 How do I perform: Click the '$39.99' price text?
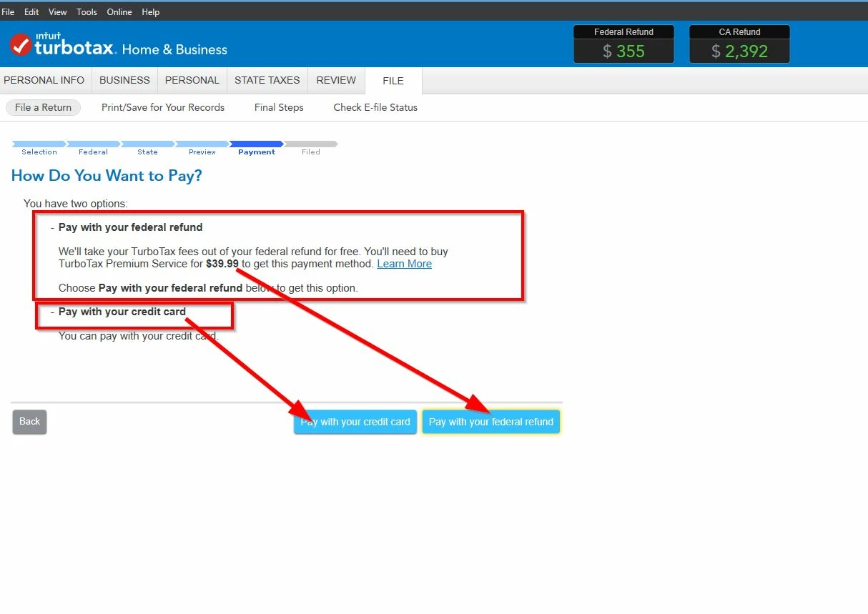tap(222, 264)
